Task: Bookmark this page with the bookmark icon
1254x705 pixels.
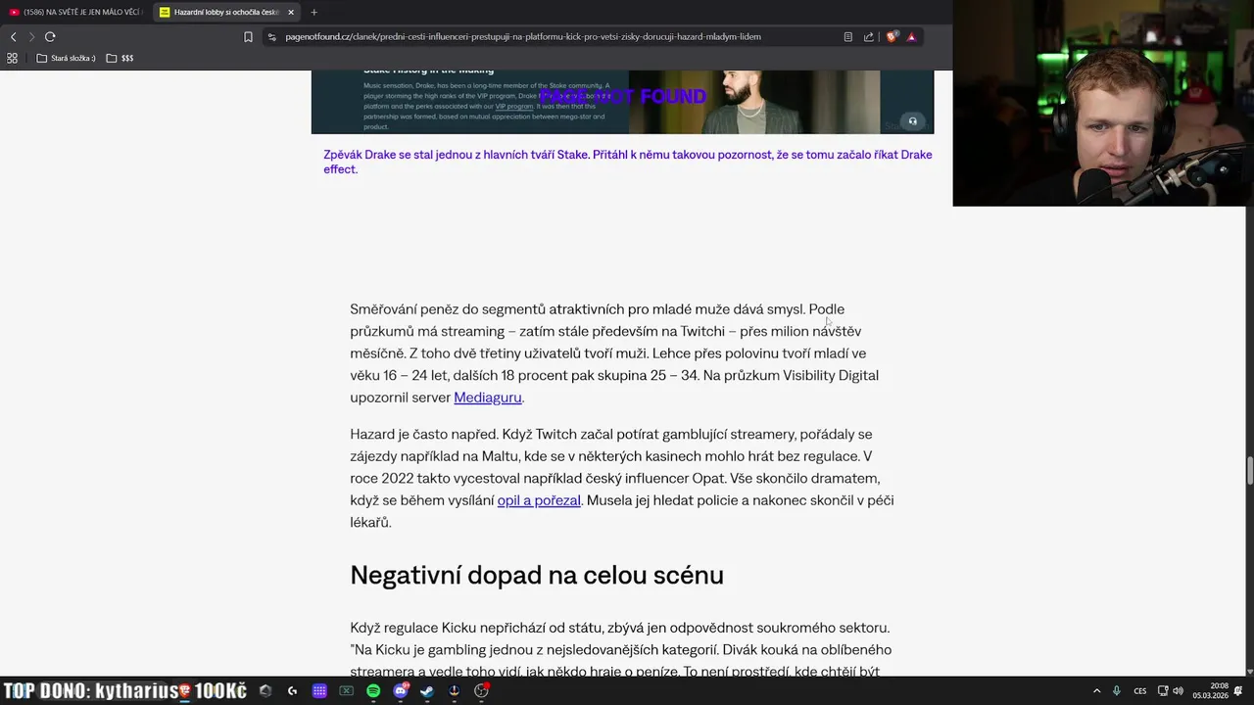Action: pyautogui.click(x=248, y=37)
